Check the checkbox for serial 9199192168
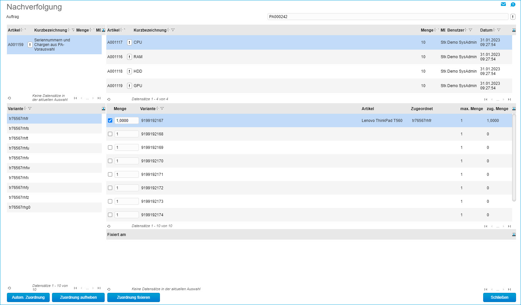The height and width of the screenshot is (305, 521). coord(110,134)
